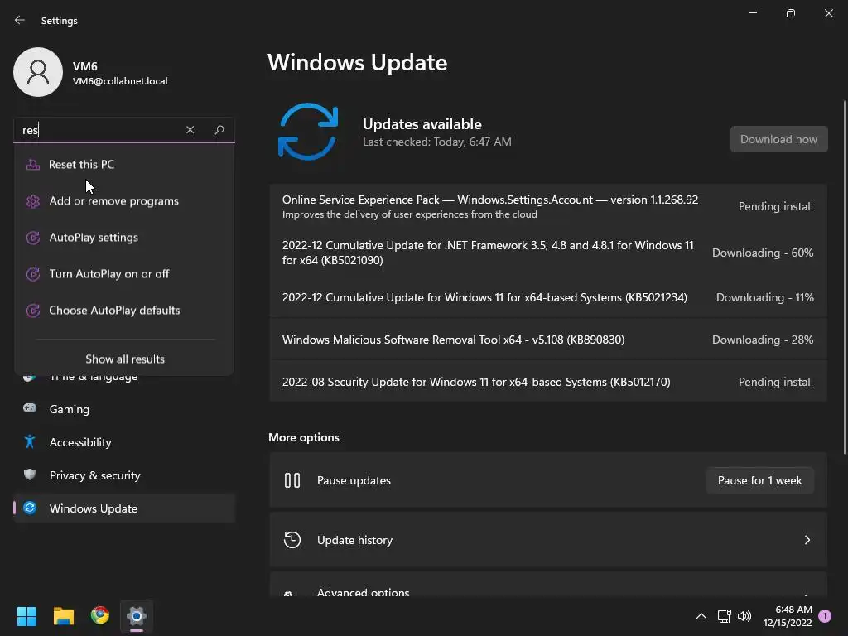848x636 pixels.
Task: Click the KB5021090 .NET Framework update
Action: (x=548, y=253)
